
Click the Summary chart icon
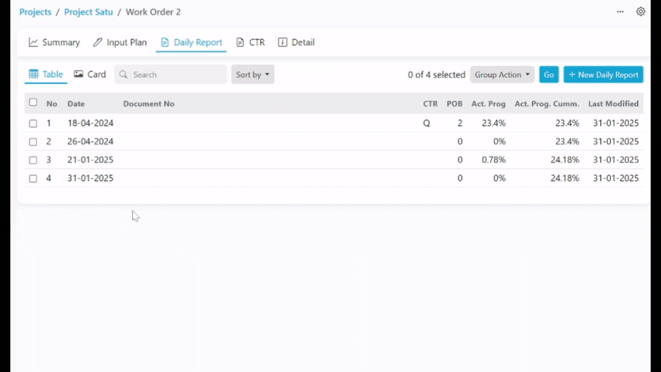34,42
